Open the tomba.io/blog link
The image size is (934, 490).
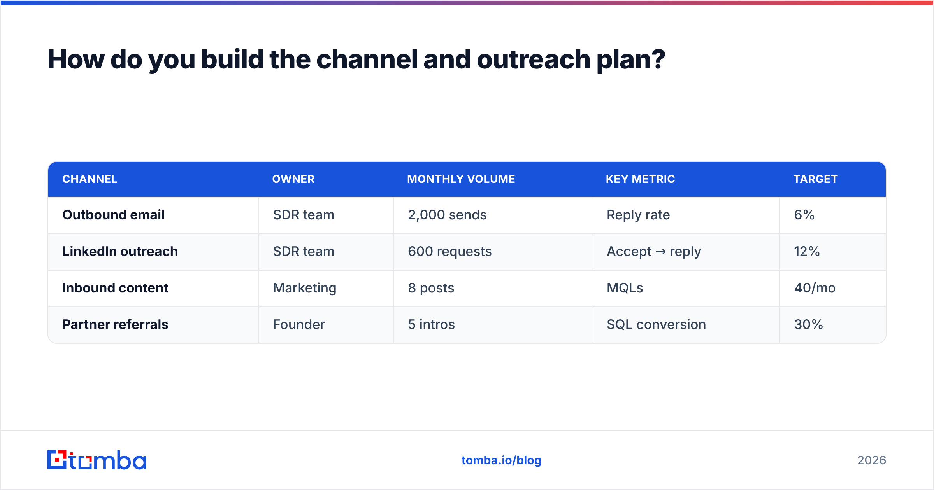(501, 460)
